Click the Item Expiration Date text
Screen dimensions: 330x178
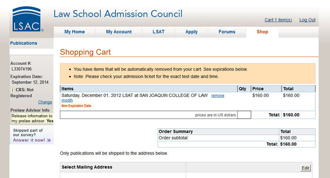(76, 106)
